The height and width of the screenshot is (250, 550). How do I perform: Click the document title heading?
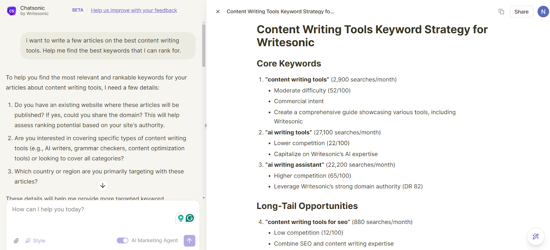pyautogui.click(x=372, y=36)
